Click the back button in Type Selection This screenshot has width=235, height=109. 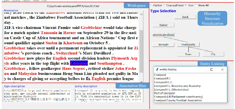pyautogui.click(x=185, y=17)
